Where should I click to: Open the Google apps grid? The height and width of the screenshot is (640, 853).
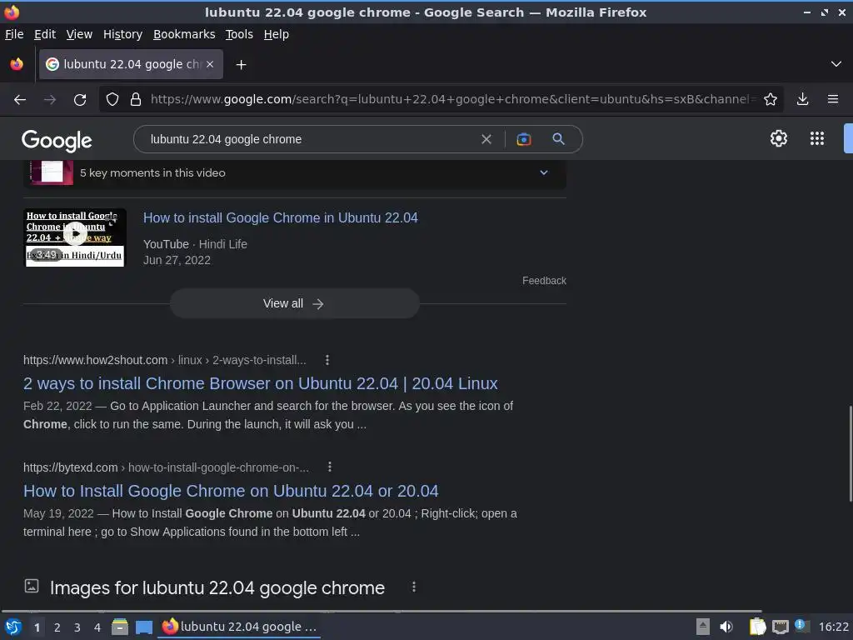coord(816,139)
